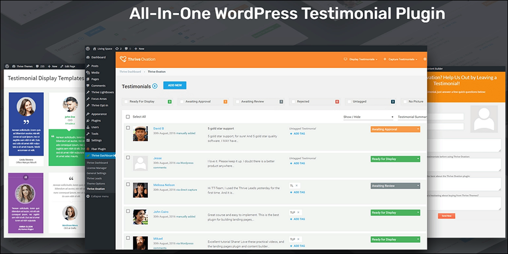This screenshot has height=254, width=508.
Task: Open the Display Testimonials dropdown
Action: click(361, 59)
